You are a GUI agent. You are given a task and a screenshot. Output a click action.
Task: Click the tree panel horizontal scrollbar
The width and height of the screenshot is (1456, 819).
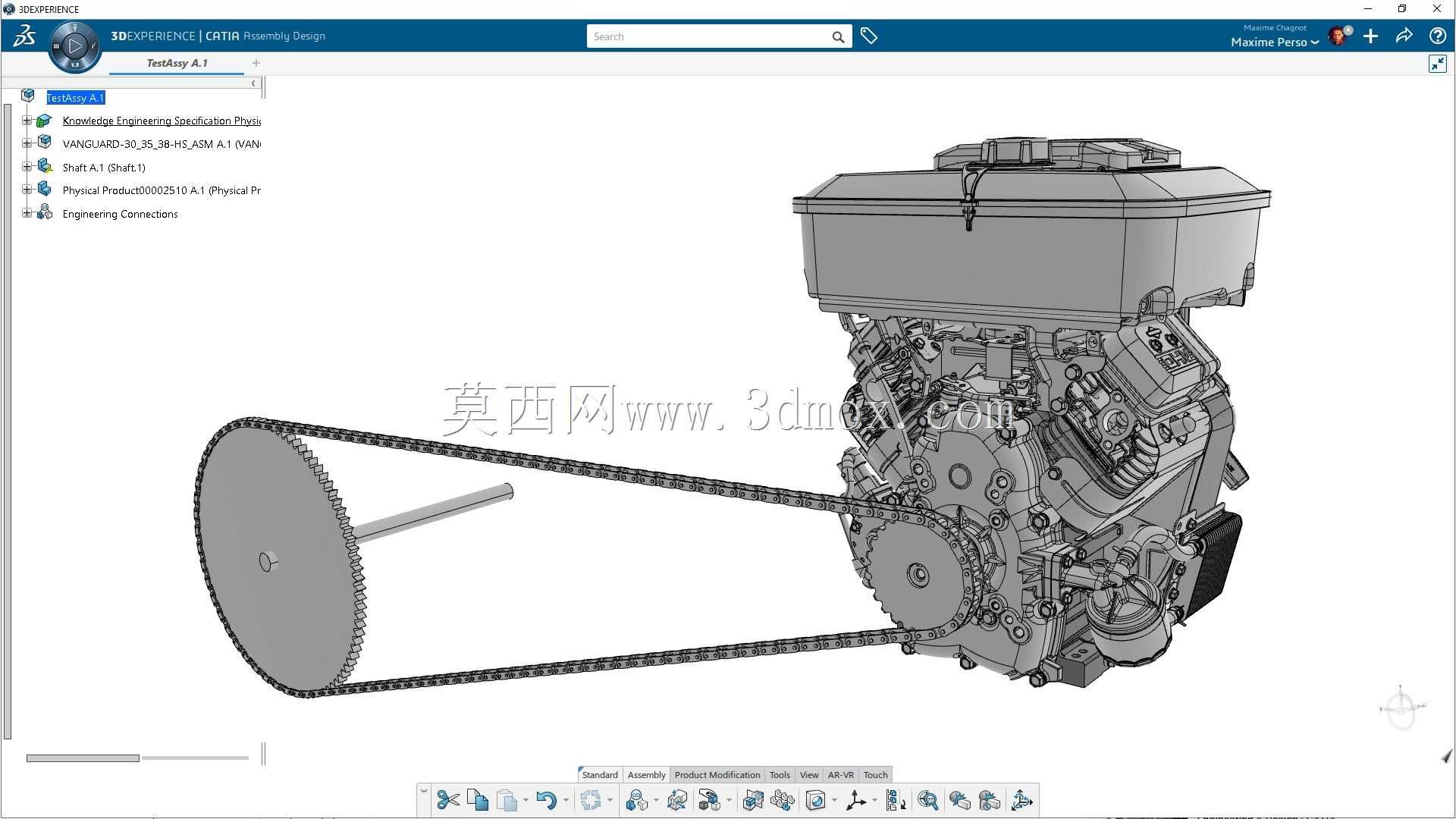[83, 758]
